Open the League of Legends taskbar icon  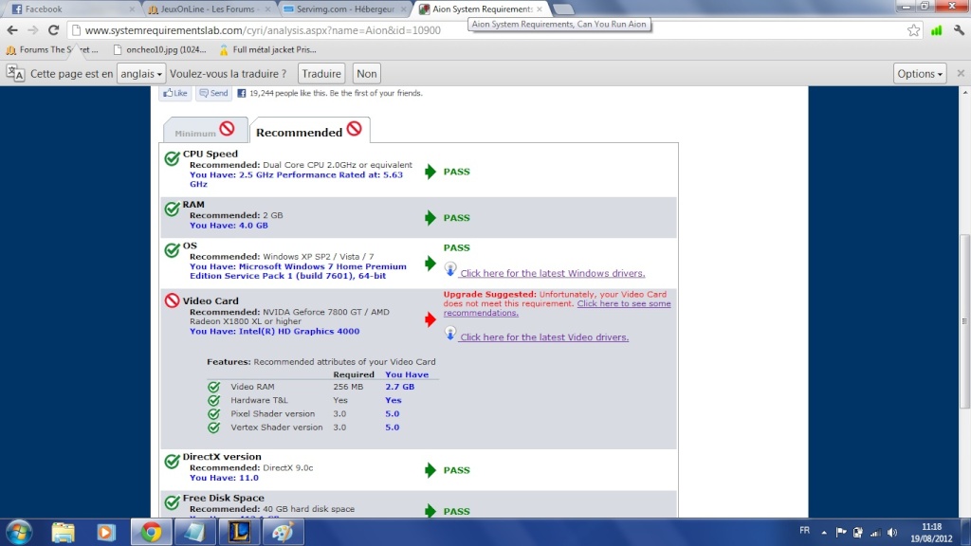click(239, 533)
